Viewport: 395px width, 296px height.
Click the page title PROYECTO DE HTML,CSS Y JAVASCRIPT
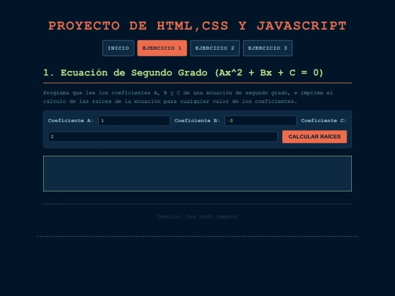pyautogui.click(x=197, y=26)
